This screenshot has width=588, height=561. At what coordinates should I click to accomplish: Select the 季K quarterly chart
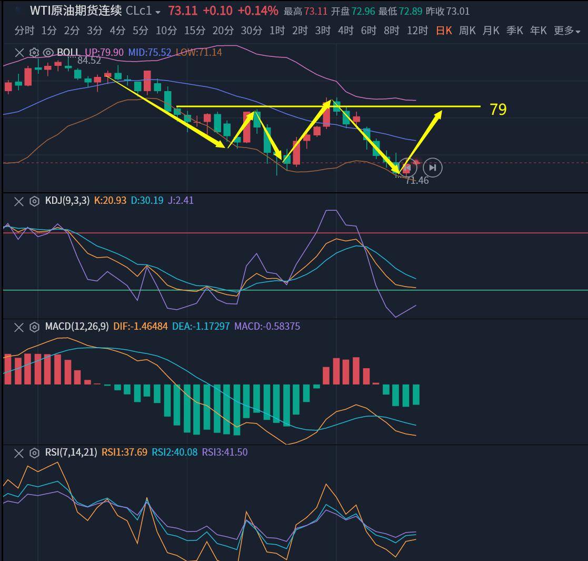[514, 31]
